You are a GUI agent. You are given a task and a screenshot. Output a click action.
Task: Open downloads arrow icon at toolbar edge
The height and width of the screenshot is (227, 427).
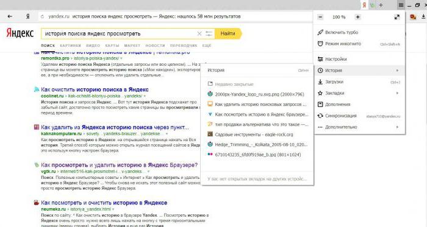tap(423, 17)
